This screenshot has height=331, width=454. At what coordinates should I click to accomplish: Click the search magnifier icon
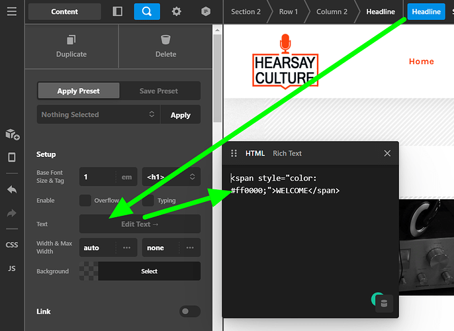point(147,11)
